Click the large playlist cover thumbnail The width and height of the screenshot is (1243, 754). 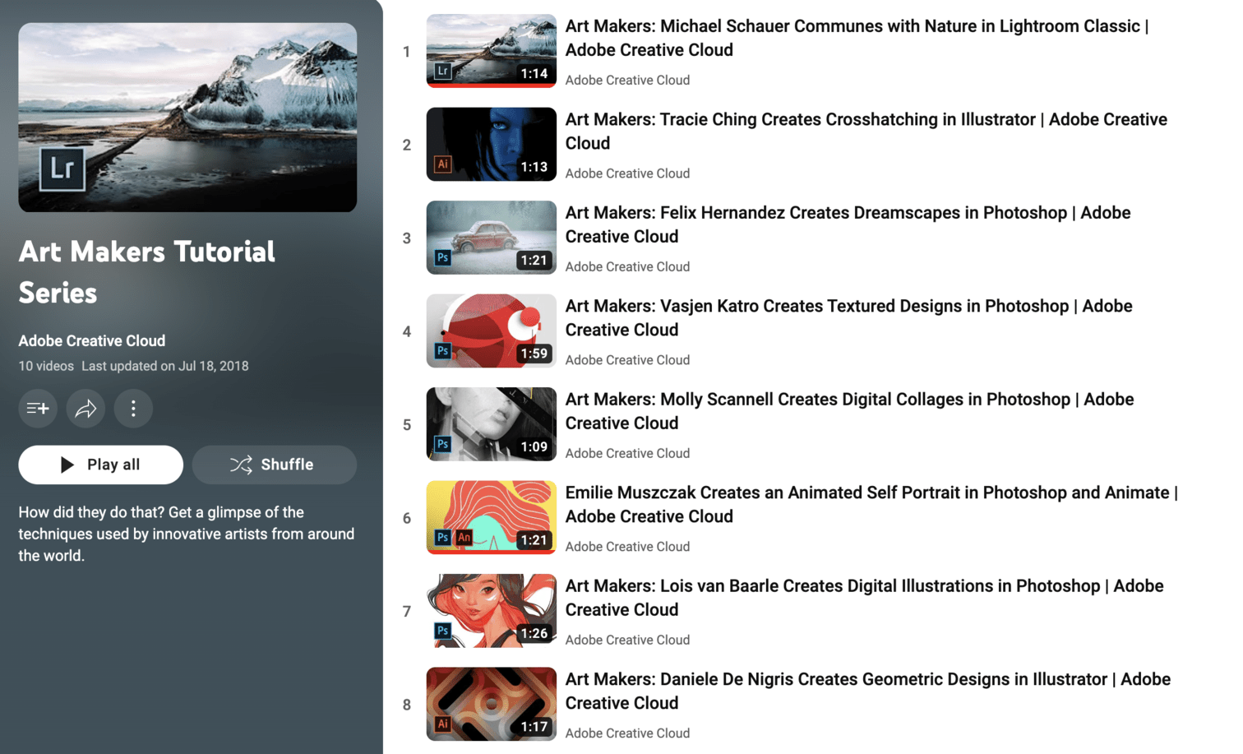[187, 117]
